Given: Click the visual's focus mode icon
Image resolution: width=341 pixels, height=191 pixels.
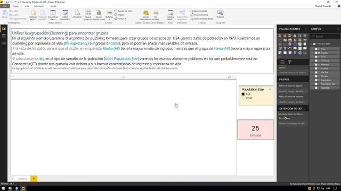Looking at the screenshot, I should pyautogui.click(x=230, y=77).
